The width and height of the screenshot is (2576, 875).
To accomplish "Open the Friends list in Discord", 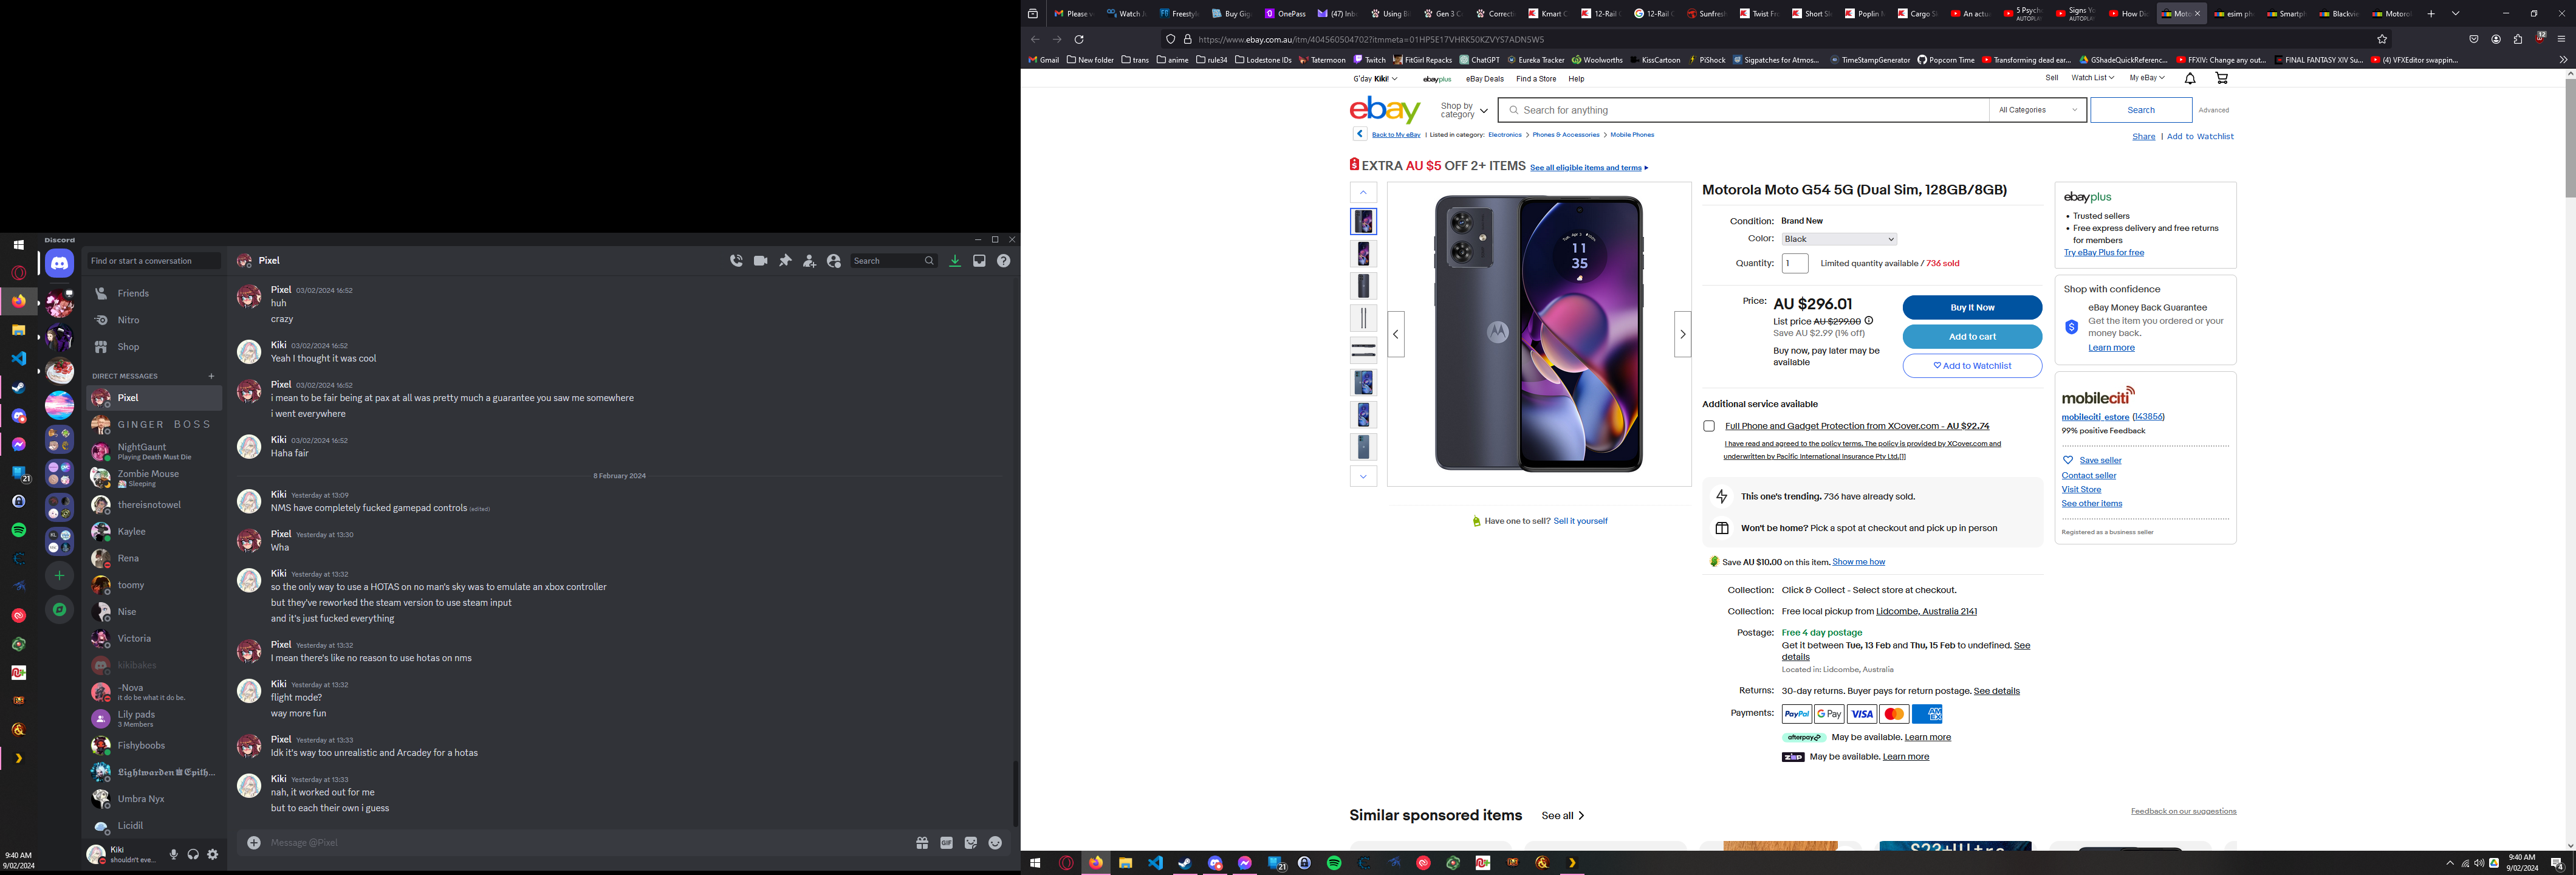I will click(154, 293).
